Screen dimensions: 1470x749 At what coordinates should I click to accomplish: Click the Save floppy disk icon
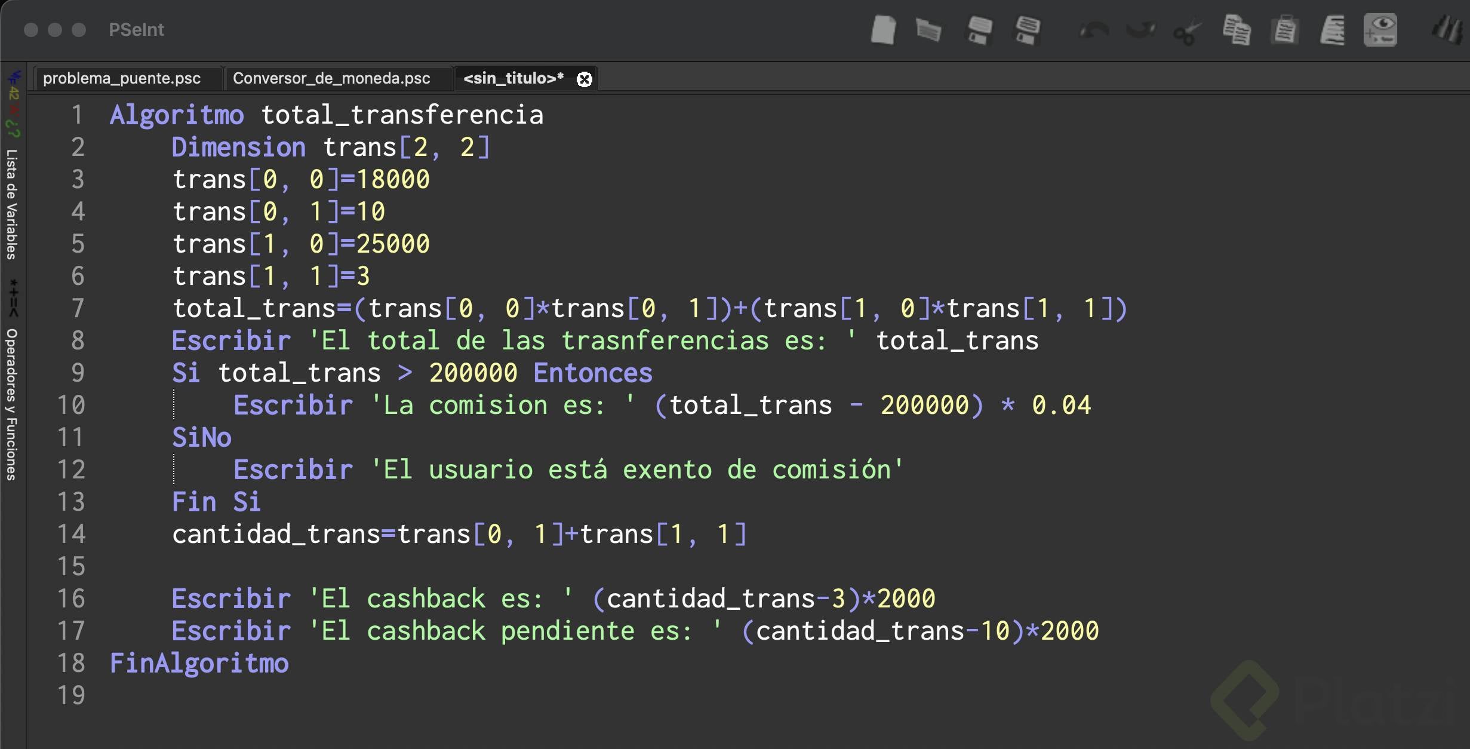(979, 30)
